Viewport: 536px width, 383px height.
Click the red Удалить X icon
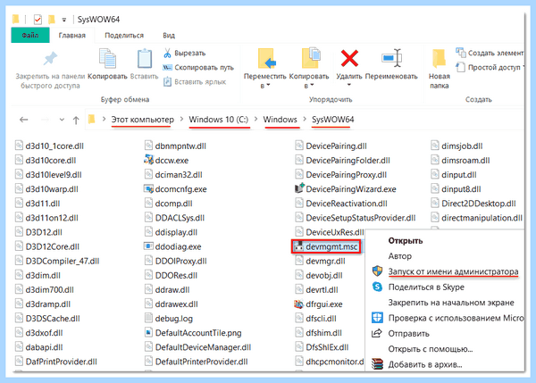349,58
